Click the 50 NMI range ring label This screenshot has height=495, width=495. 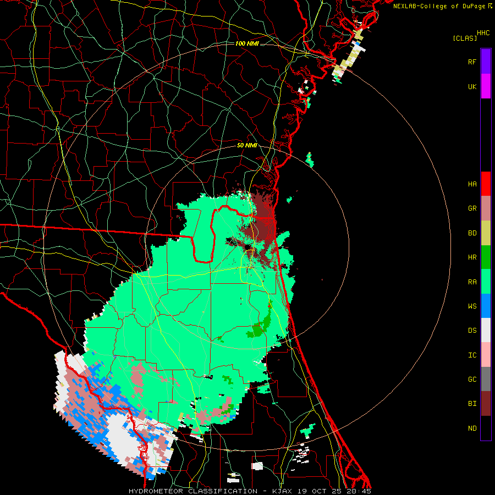point(247,146)
